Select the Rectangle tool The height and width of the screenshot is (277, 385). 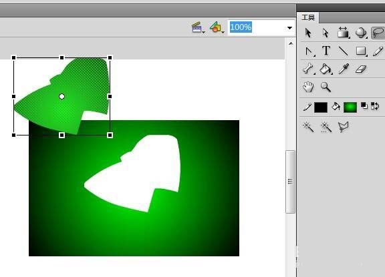(x=361, y=51)
